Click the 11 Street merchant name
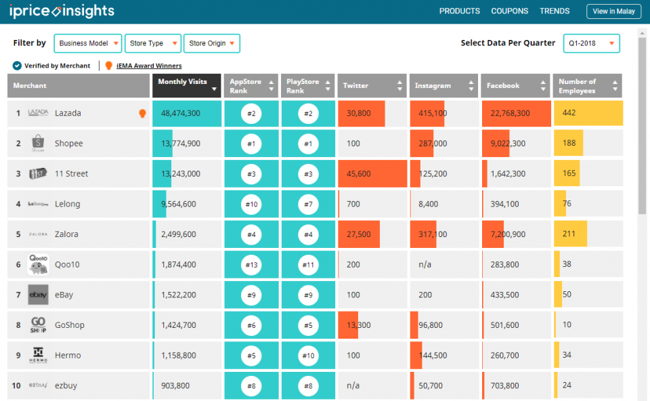The width and height of the screenshot is (650, 401). coord(71,174)
